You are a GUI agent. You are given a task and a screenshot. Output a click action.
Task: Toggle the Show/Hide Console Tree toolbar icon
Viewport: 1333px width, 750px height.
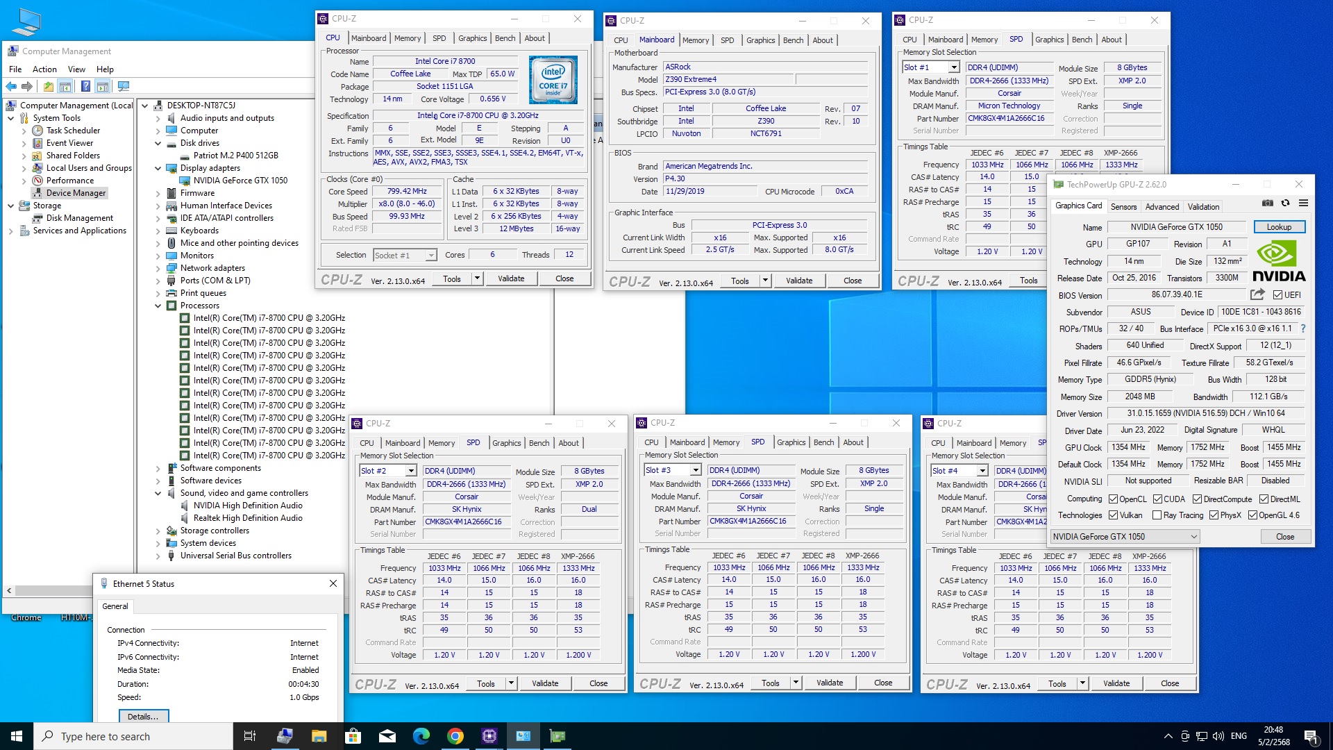click(65, 86)
